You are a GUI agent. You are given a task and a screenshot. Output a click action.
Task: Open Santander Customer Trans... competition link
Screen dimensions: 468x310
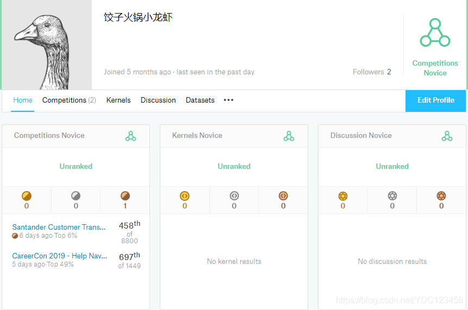[x=59, y=227]
